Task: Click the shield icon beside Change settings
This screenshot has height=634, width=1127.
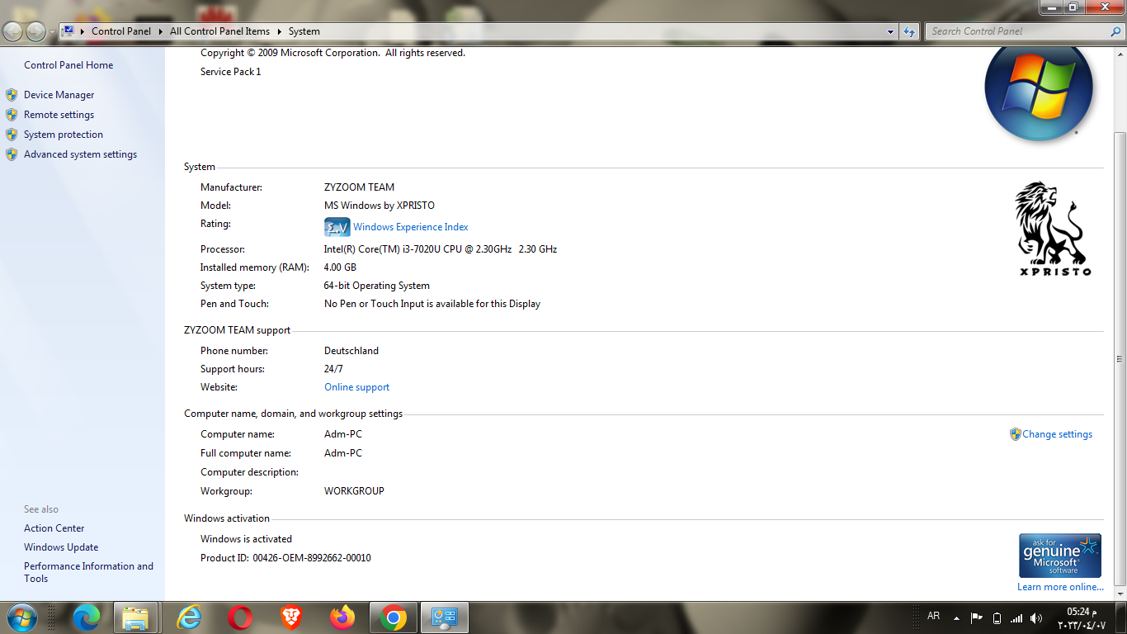Action: (1016, 434)
